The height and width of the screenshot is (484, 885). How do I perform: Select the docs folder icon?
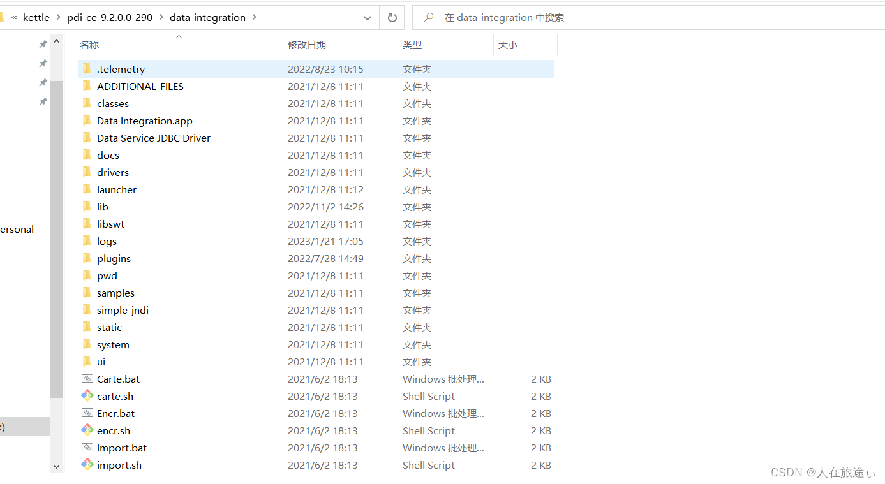[x=87, y=155]
